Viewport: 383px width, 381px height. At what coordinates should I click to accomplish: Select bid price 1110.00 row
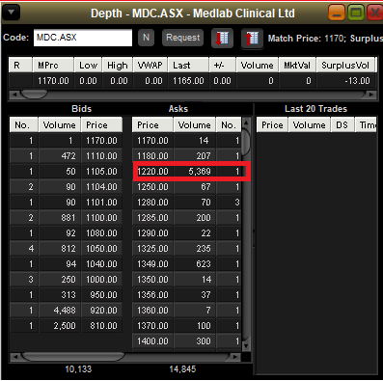coord(101,156)
